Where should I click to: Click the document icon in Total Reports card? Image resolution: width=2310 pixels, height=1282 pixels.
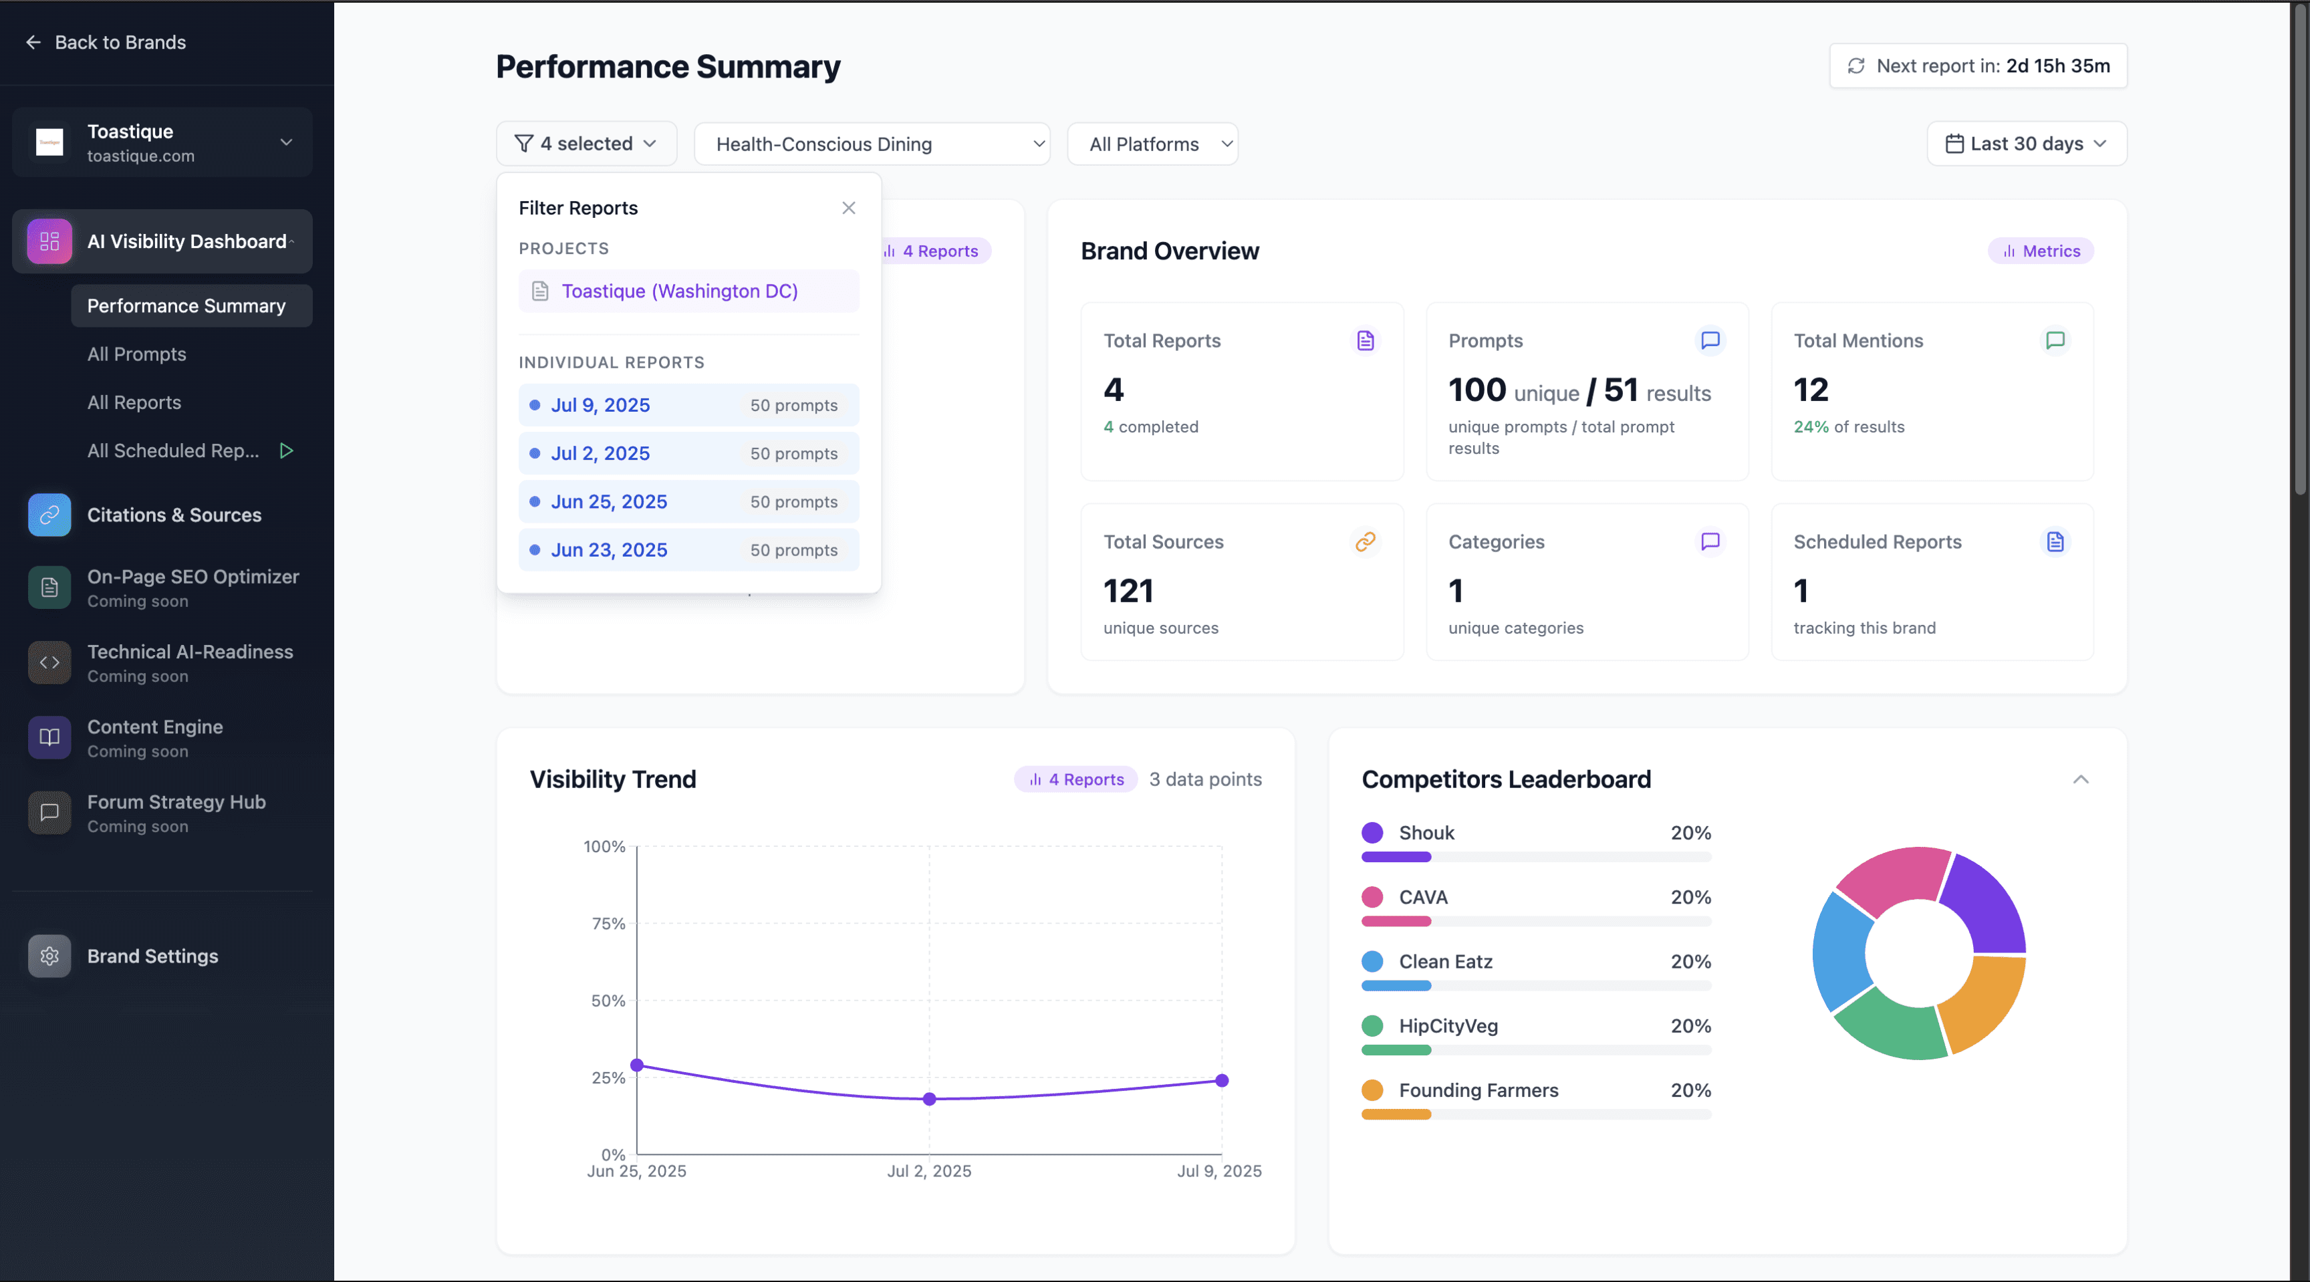(x=1365, y=341)
